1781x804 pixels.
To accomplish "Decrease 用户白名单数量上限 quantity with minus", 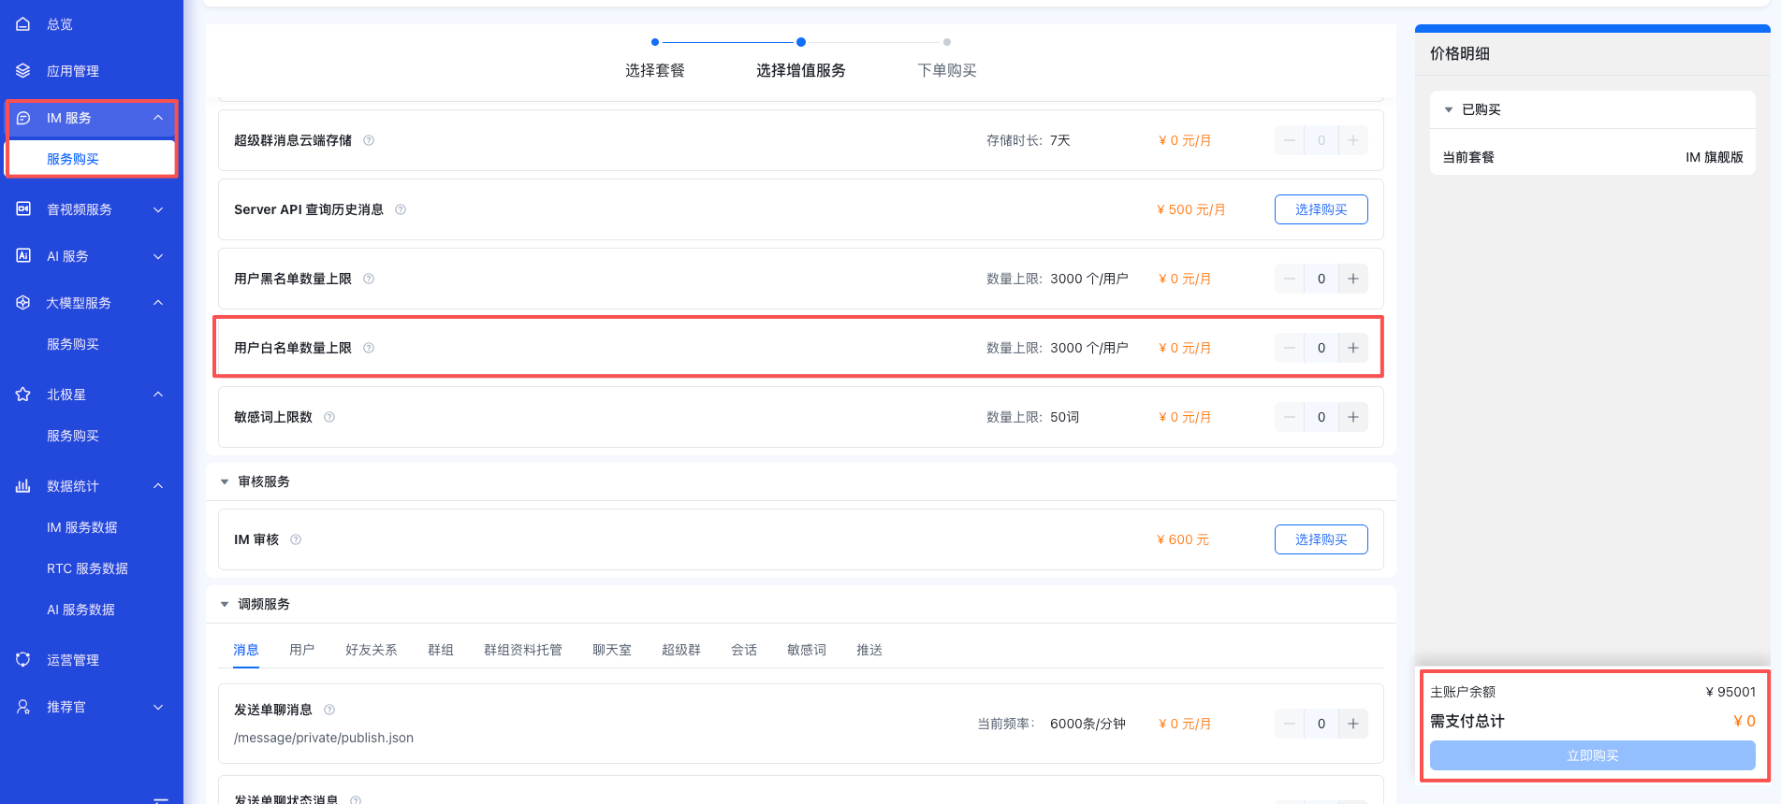I will [1290, 348].
